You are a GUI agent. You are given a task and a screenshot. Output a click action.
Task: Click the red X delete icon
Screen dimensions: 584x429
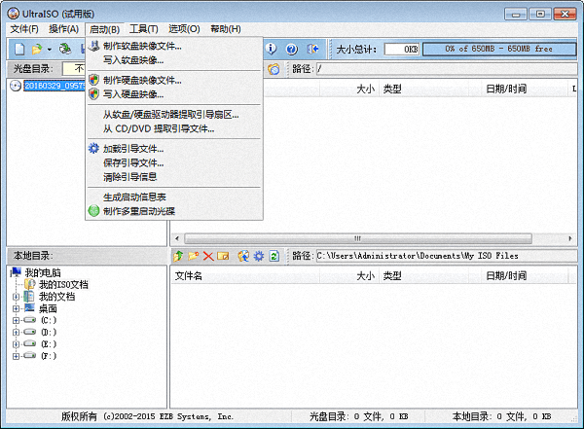pos(208,256)
